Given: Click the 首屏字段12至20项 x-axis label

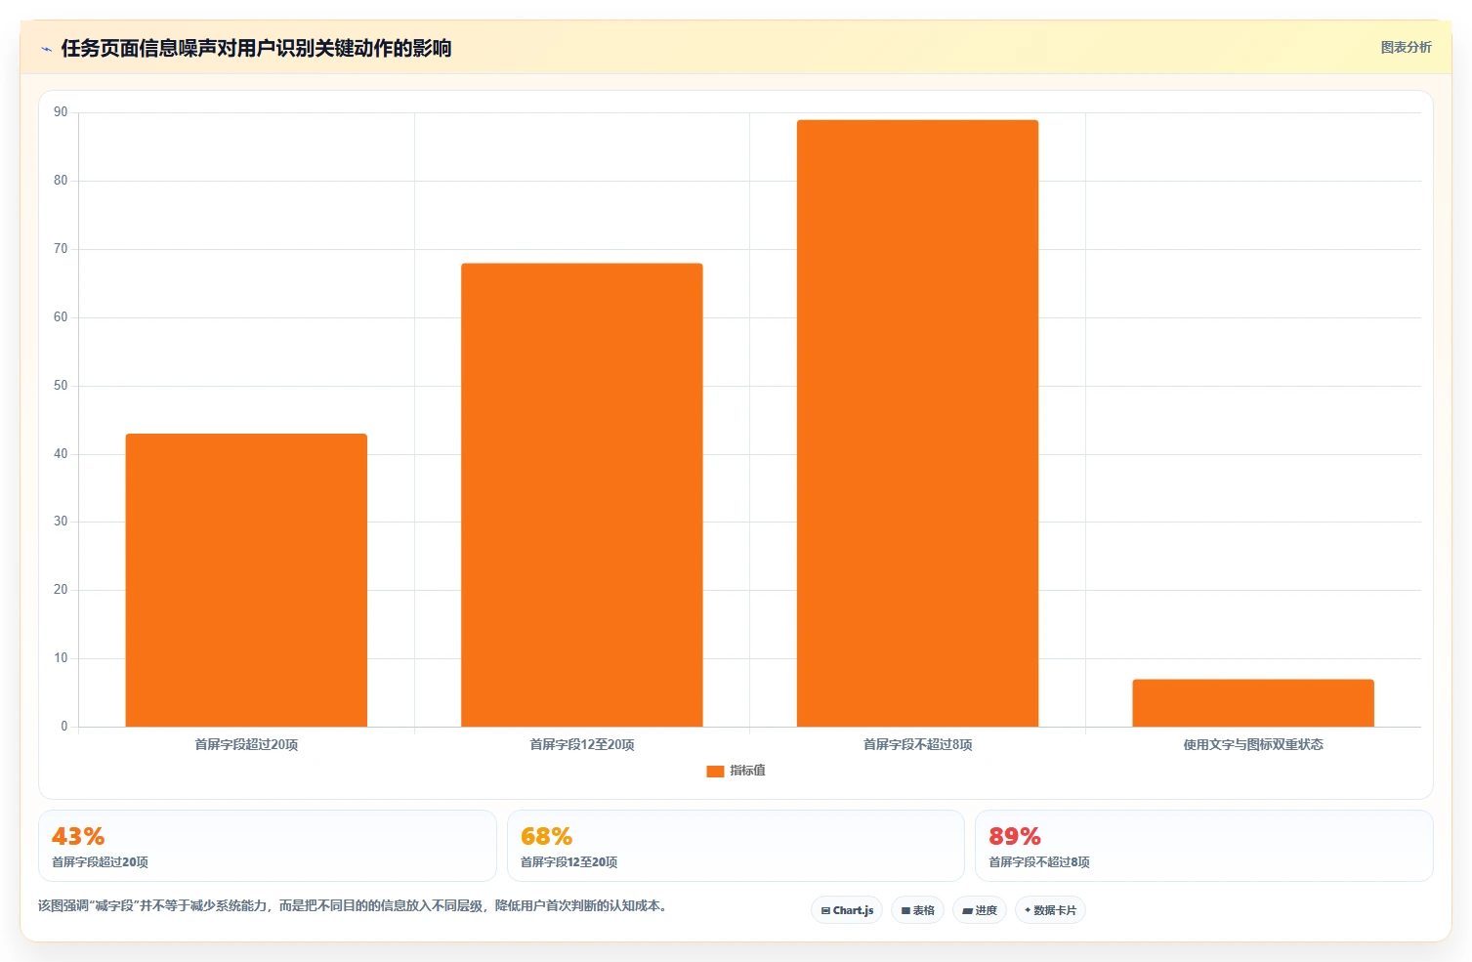Looking at the screenshot, I should (x=582, y=745).
